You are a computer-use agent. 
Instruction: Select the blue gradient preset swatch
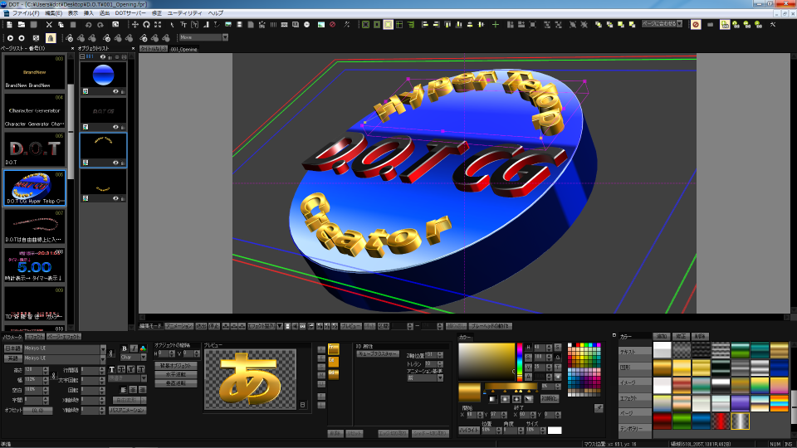pyautogui.click(x=701, y=421)
